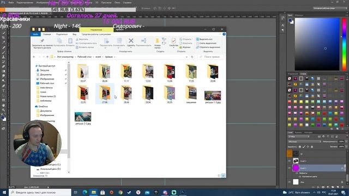This screenshot has height=196, width=349.
Task: Open the Вид ribbon tab in Explorer
Action: 74,34
